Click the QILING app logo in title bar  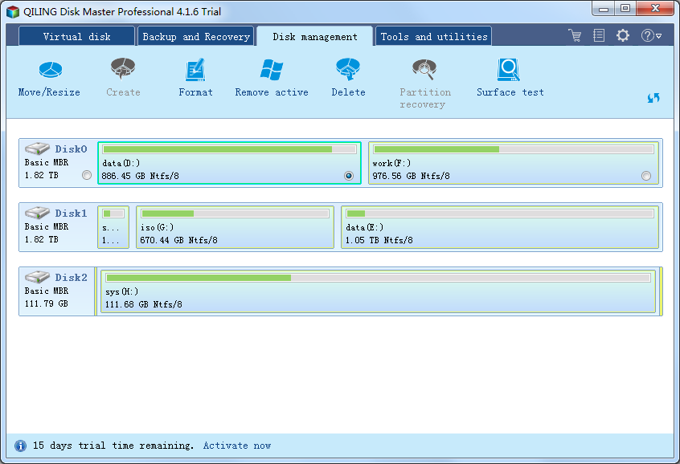[13, 12]
